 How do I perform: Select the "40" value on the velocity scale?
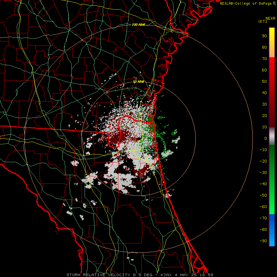[x=264, y=93]
